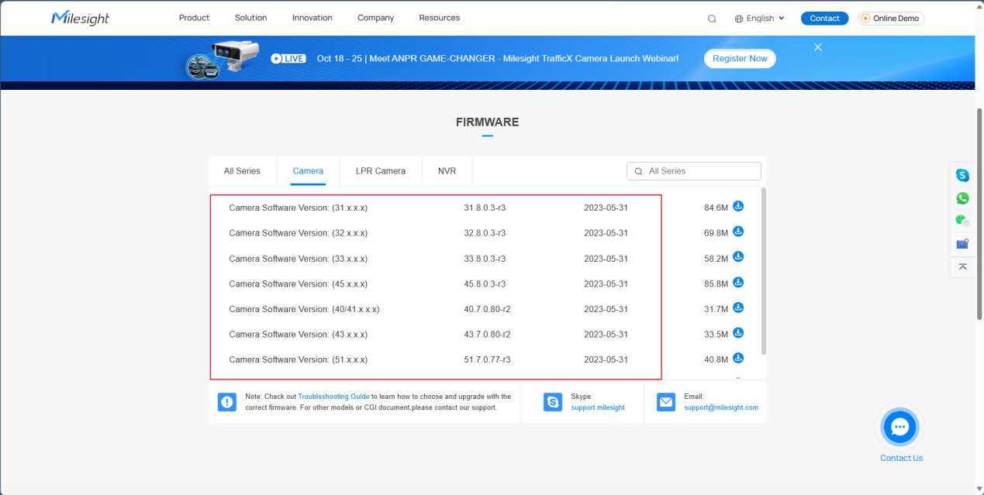Click the support@milesight.com email link
This screenshot has height=495, width=984.
(721, 407)
